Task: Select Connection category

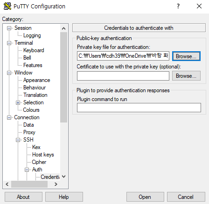Action: click(27, 117)
